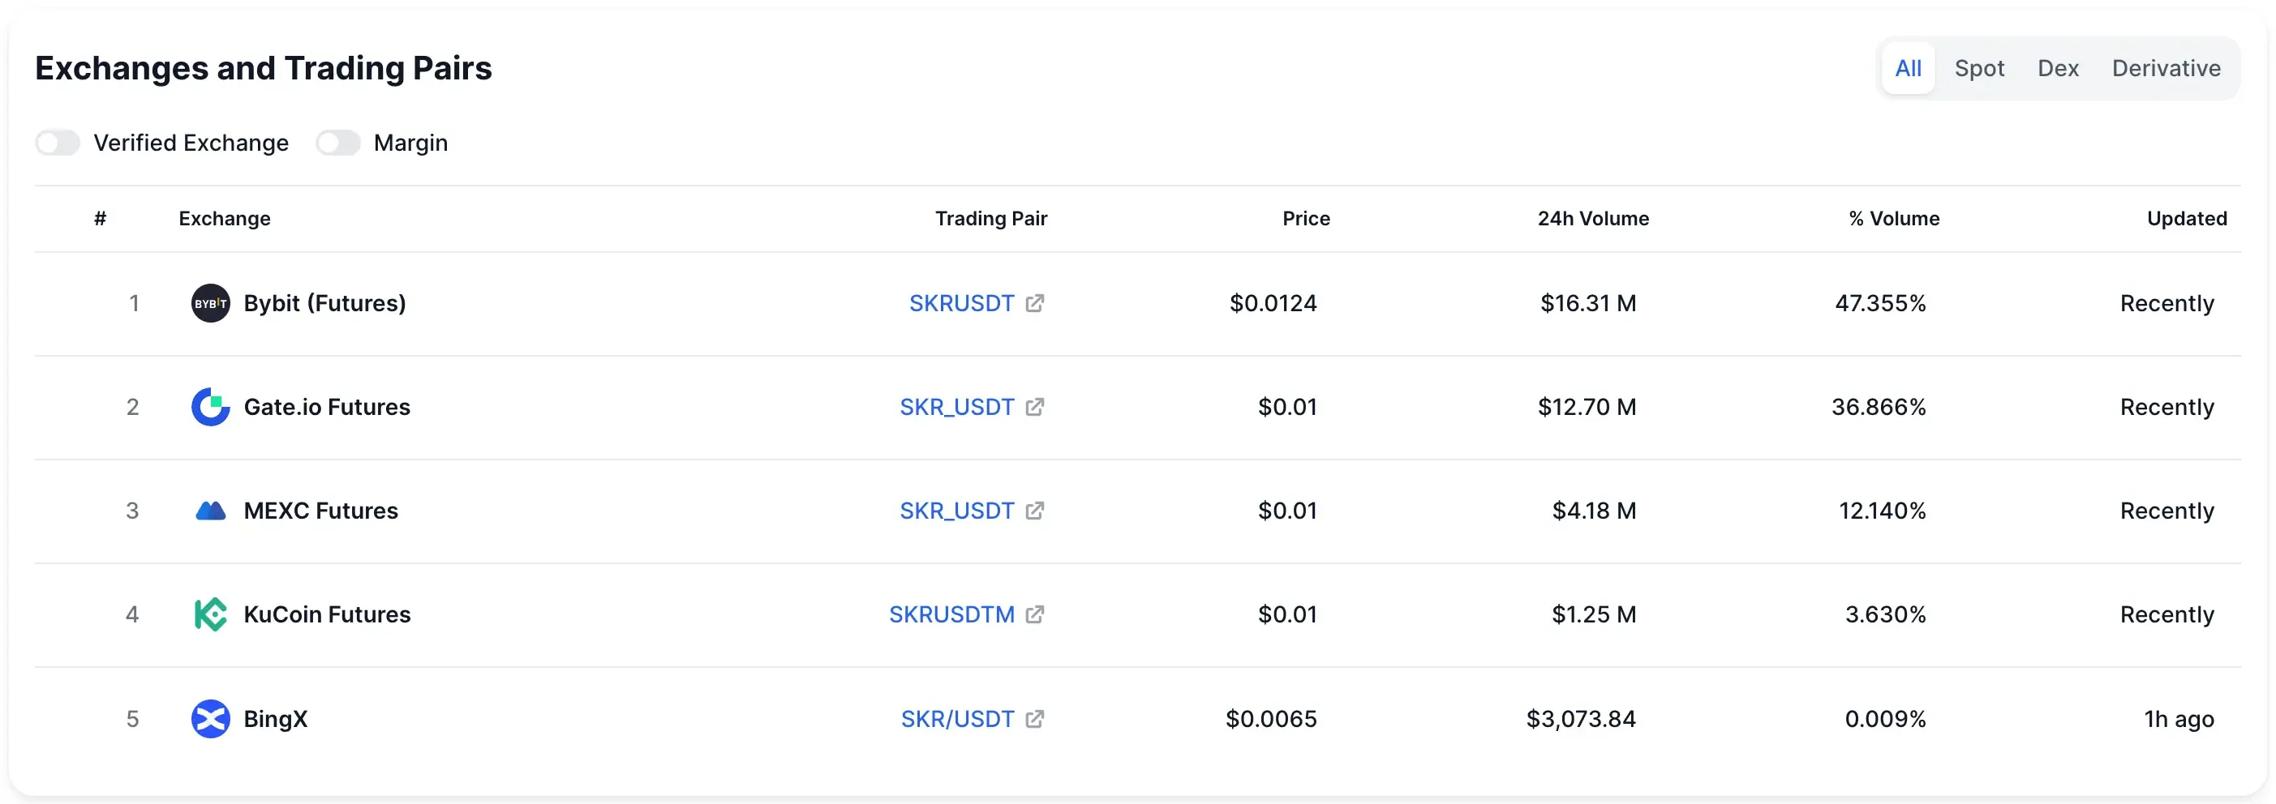Switch to the Dex tab
The image size is (2276, 804).
click(2057, 68)
